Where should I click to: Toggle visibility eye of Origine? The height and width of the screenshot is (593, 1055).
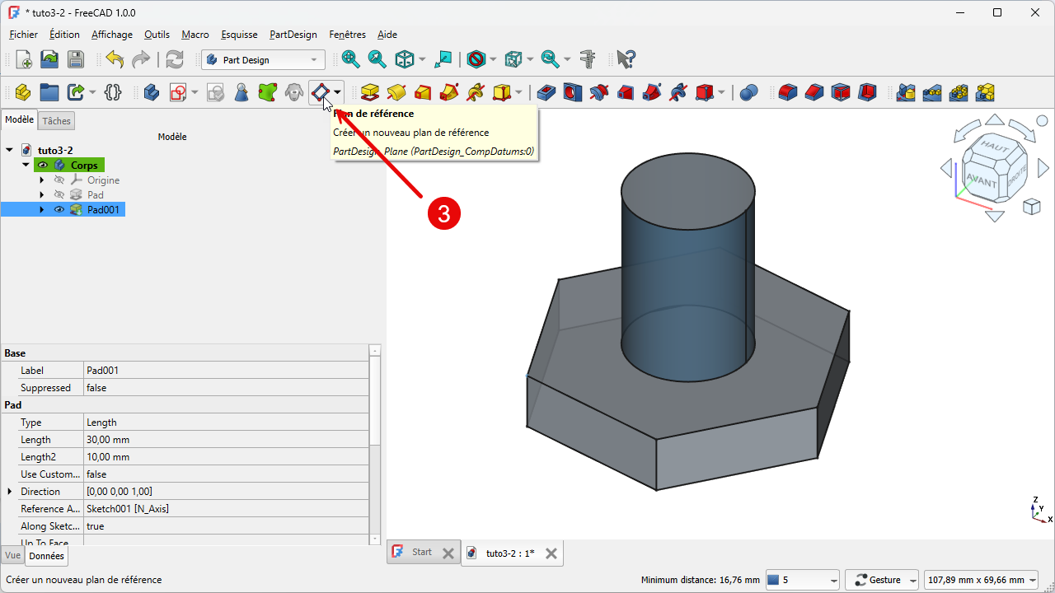point(59,180)
